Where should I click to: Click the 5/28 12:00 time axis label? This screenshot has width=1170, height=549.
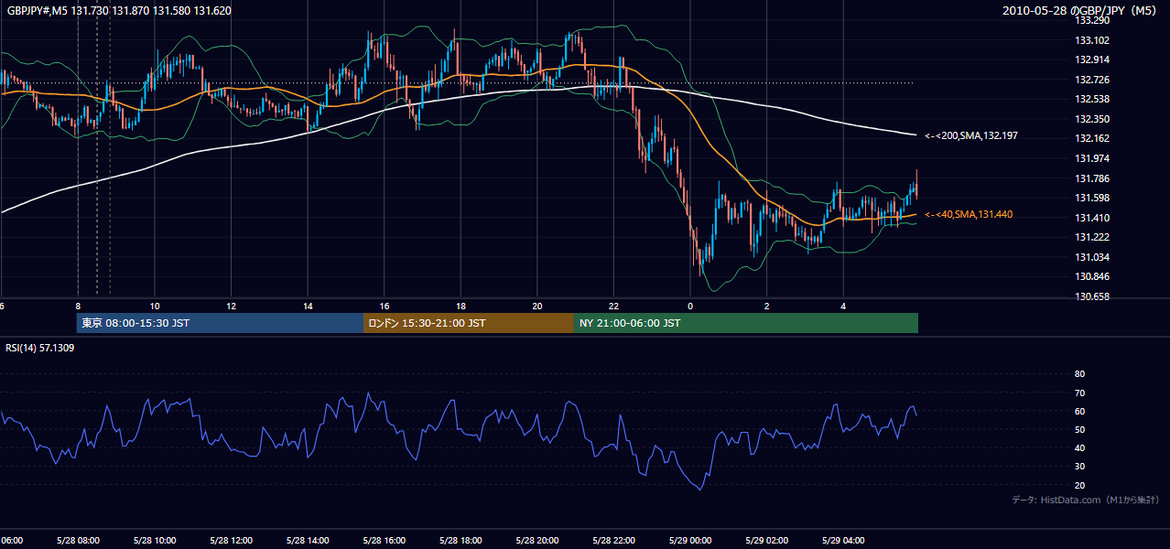[231, 540]
